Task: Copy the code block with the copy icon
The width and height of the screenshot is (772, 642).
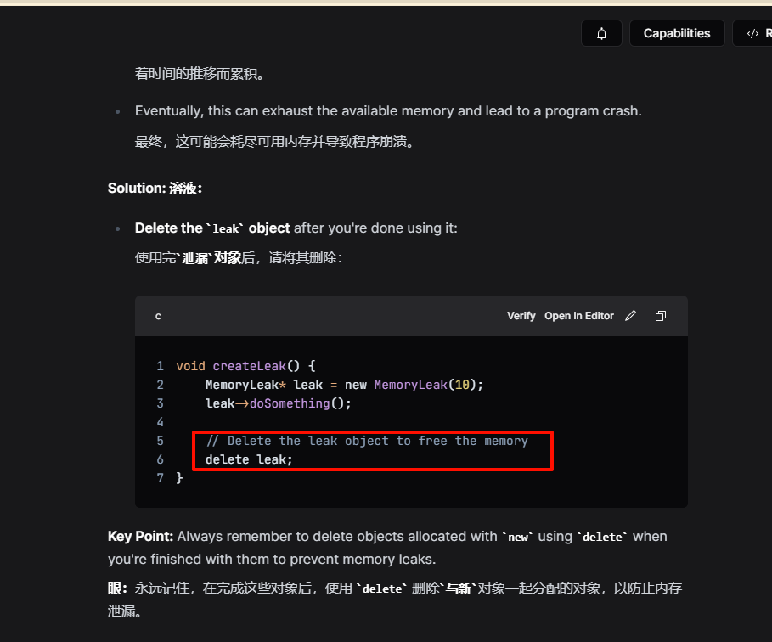Action: coord(661,316)
